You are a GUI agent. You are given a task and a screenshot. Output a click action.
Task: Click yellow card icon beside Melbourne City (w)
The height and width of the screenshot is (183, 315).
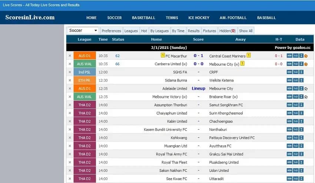pos(242,63)
